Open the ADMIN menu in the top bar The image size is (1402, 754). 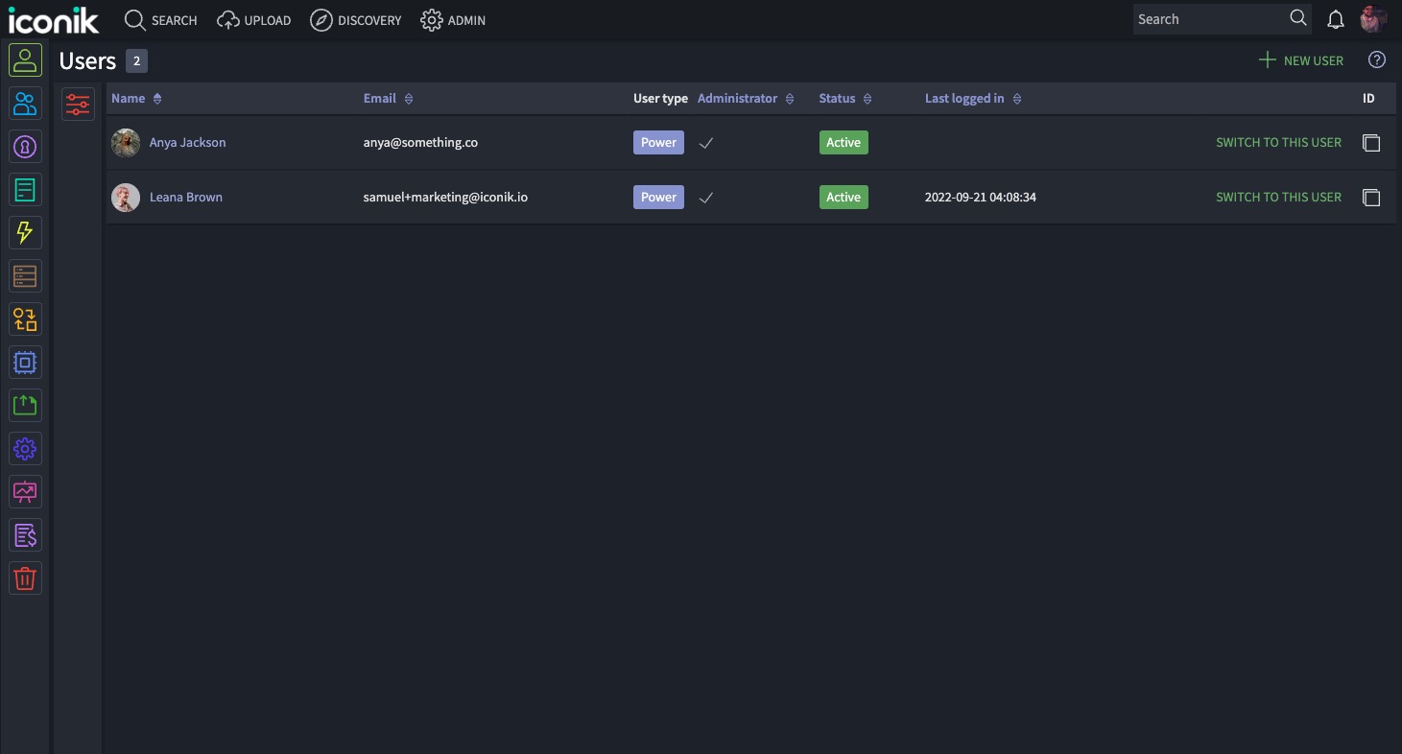[x=452, y=19]
